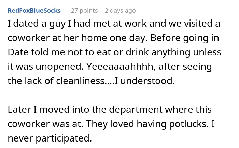Image resolution: width=239 pixels, height=148 pixels.
Task: Click the 27 points score label
Action: click(84, 11)
